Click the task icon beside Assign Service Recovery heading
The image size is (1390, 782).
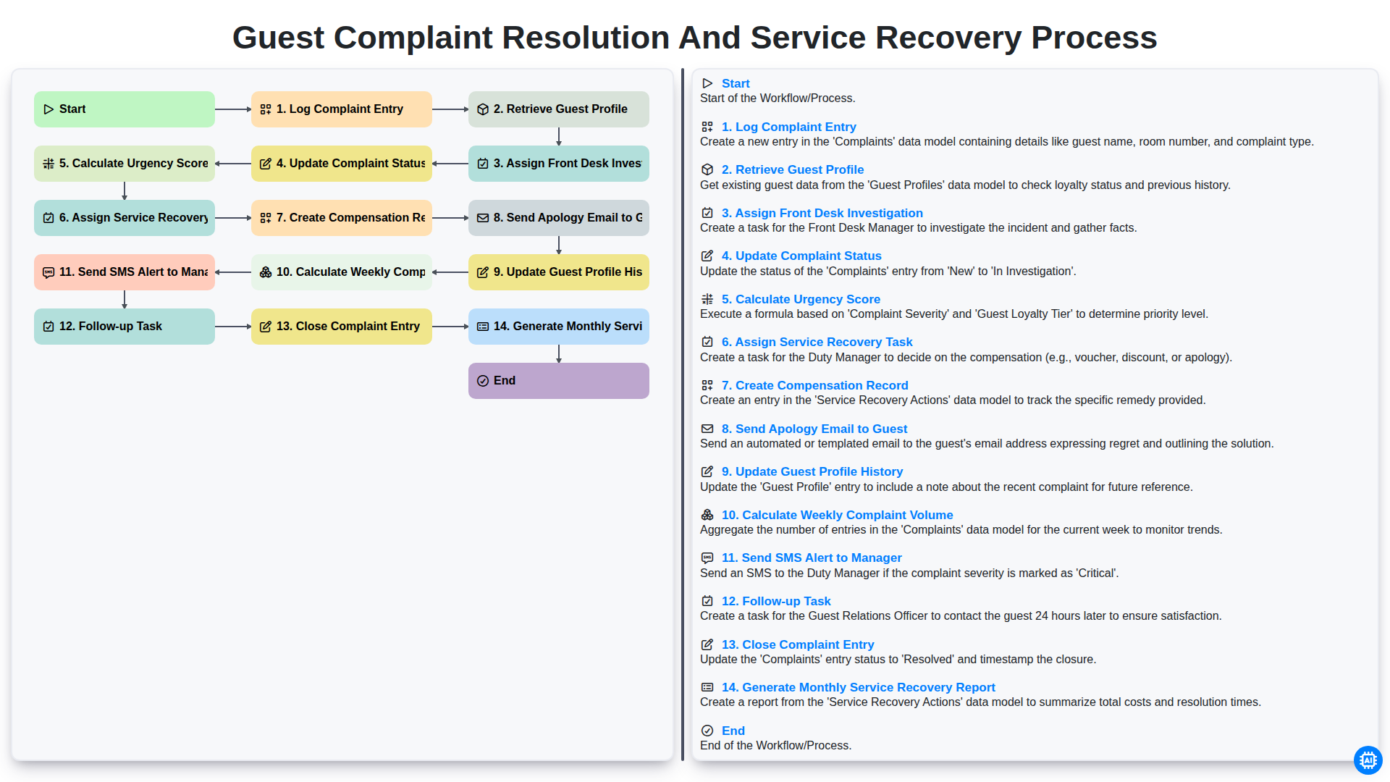(707, 342)
